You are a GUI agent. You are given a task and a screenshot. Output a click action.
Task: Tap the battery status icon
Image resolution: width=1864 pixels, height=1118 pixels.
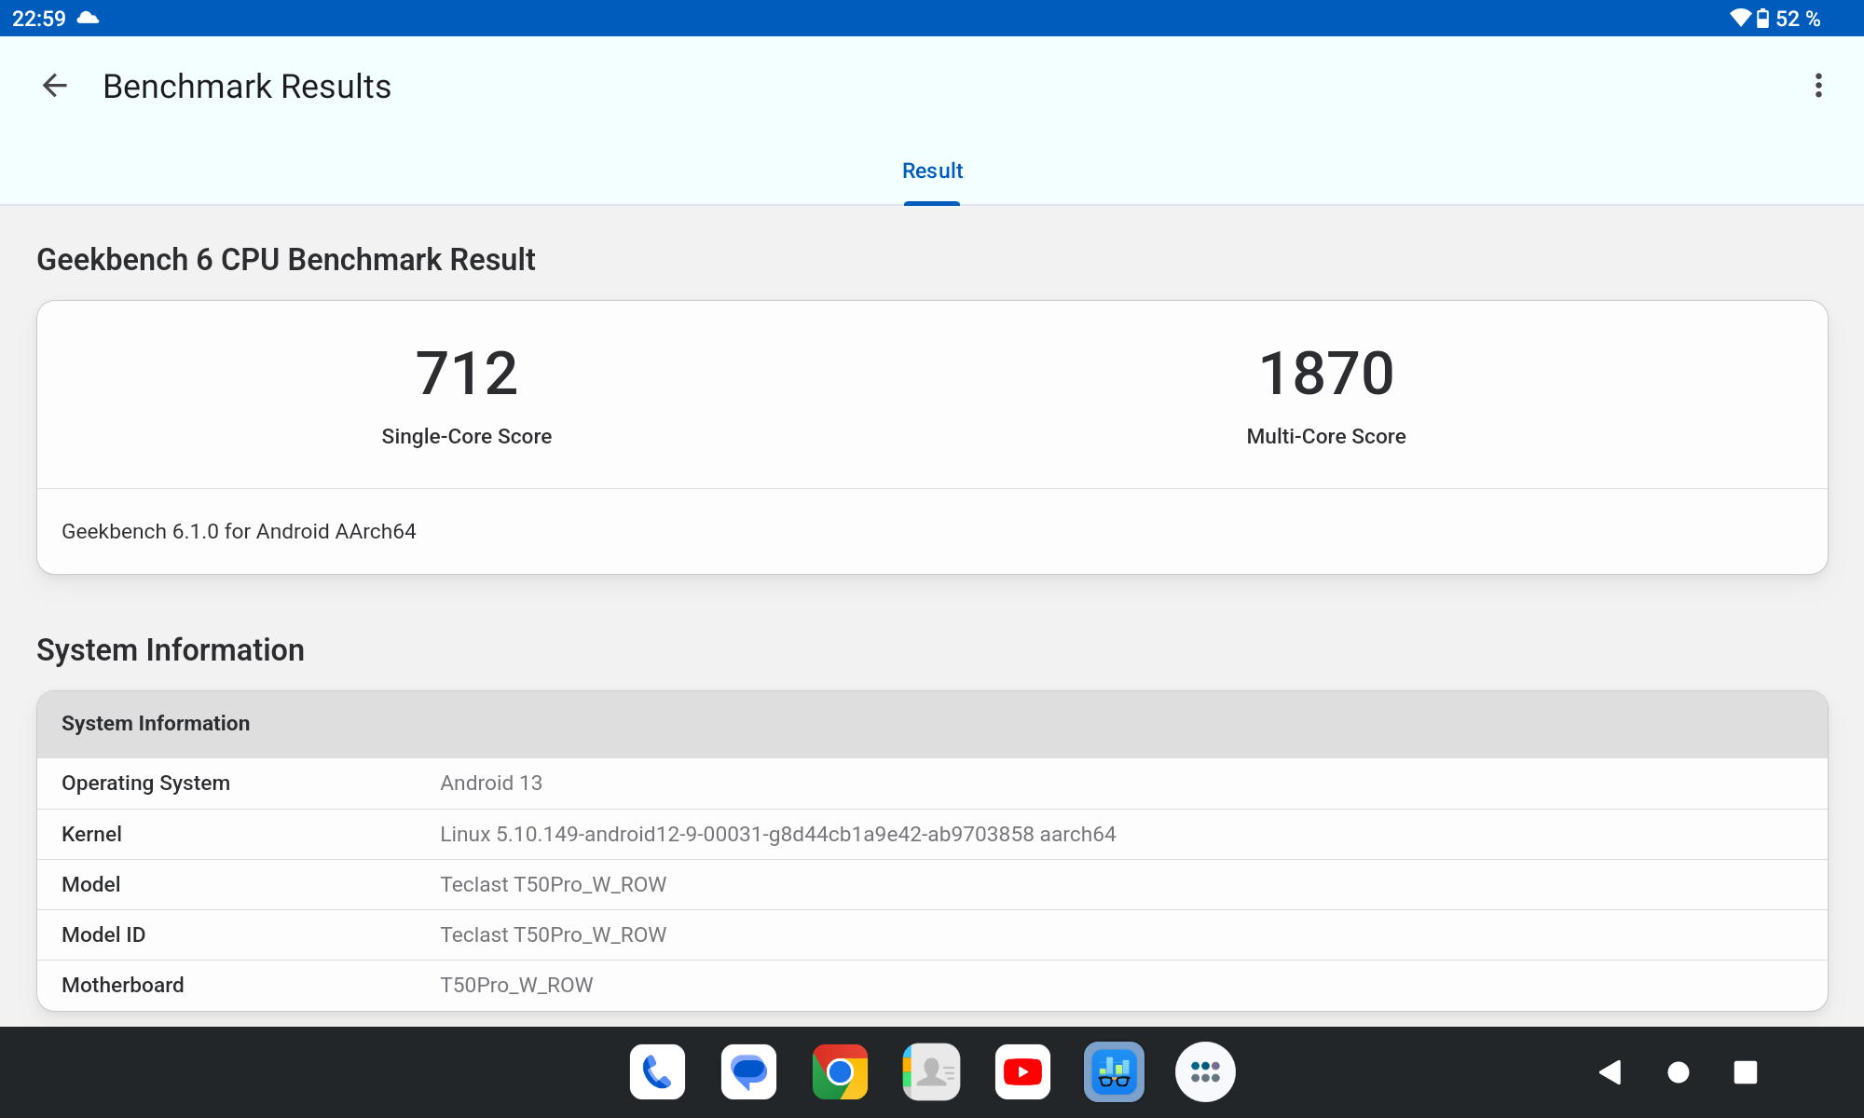click(1762, 18)
